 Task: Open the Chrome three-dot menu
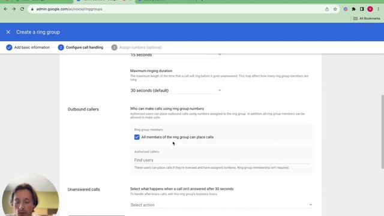point(378,10)
